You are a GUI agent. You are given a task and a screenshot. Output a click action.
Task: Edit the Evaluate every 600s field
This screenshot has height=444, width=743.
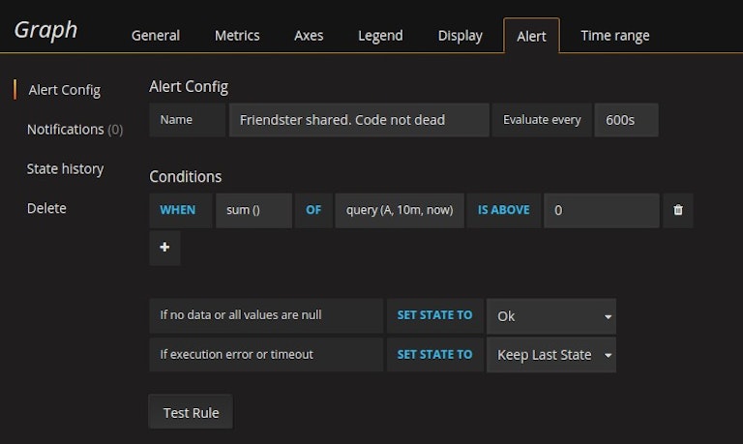(x=626, y=120)
